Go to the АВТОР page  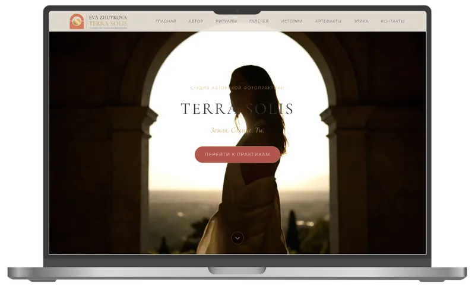click(x=196, y=21)
